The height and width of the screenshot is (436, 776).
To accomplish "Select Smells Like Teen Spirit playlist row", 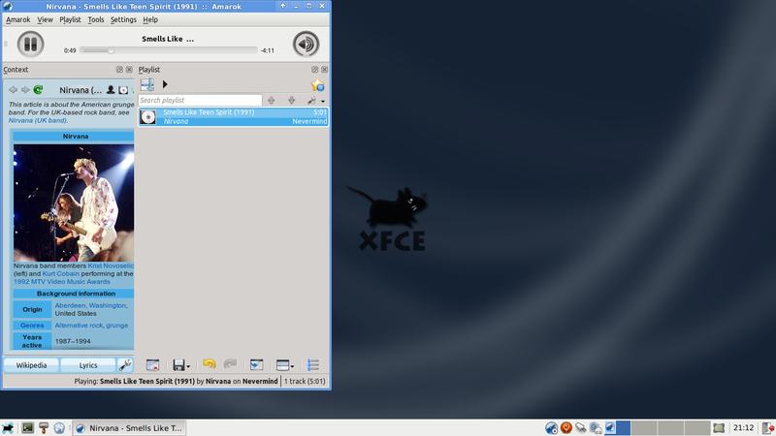I will 233,116.
